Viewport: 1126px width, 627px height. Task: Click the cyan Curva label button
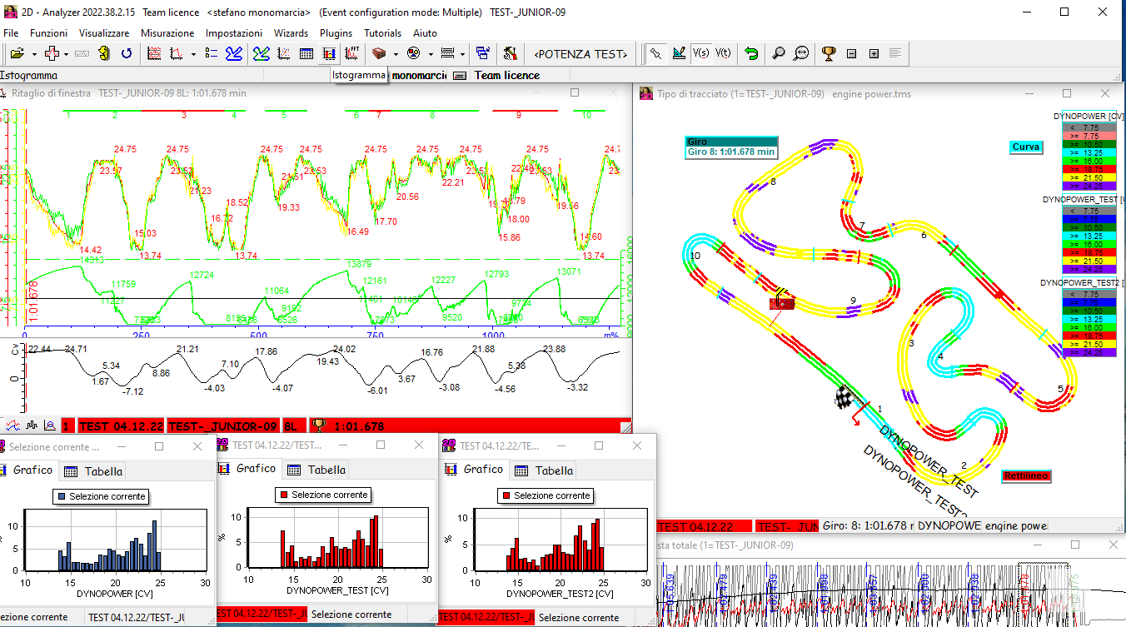click(x=1026, y=147)
